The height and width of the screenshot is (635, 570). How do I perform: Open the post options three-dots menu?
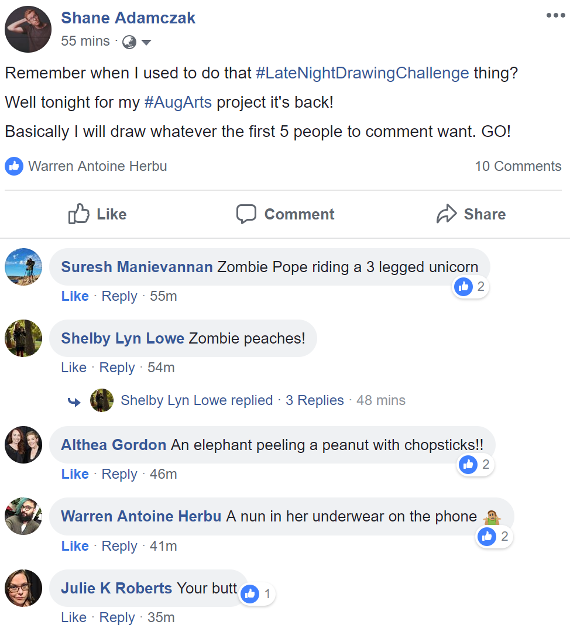coord(555,16)
